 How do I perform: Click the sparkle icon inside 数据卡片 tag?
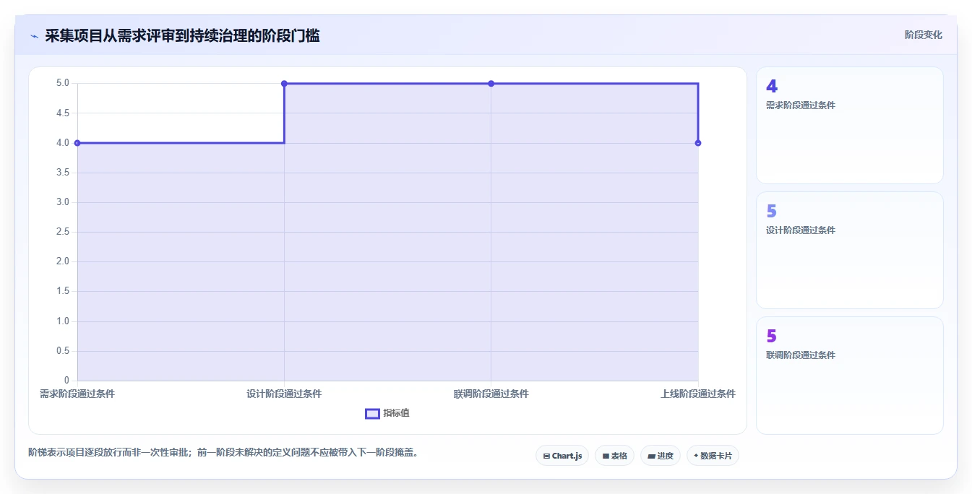point(696,456)
